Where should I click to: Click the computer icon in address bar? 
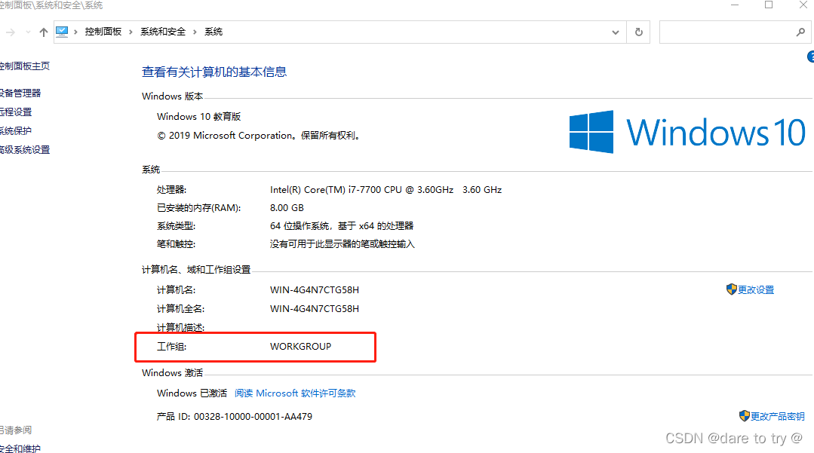pyautogui.click(x=62, y=32)
